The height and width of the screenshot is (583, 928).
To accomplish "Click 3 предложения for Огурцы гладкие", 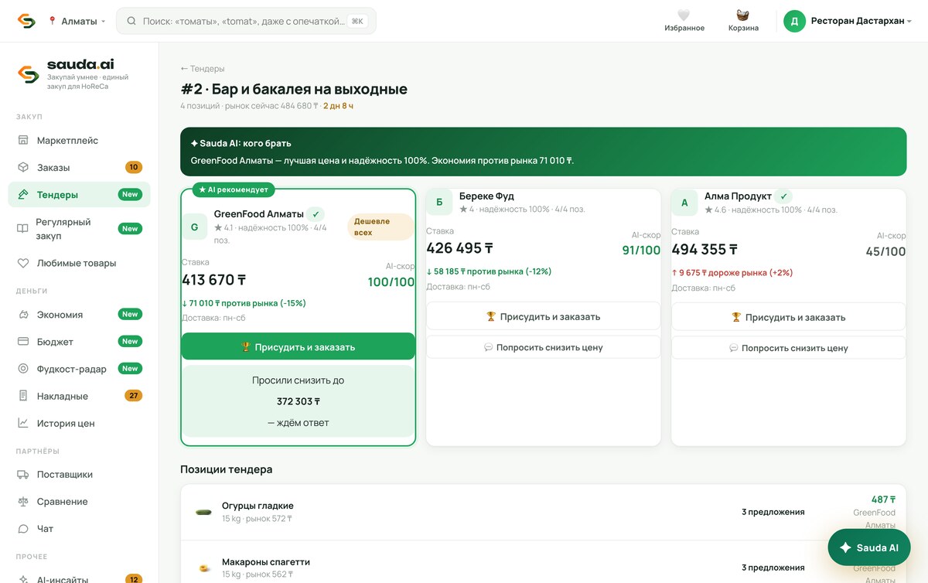I will click(x=773, y=512).
